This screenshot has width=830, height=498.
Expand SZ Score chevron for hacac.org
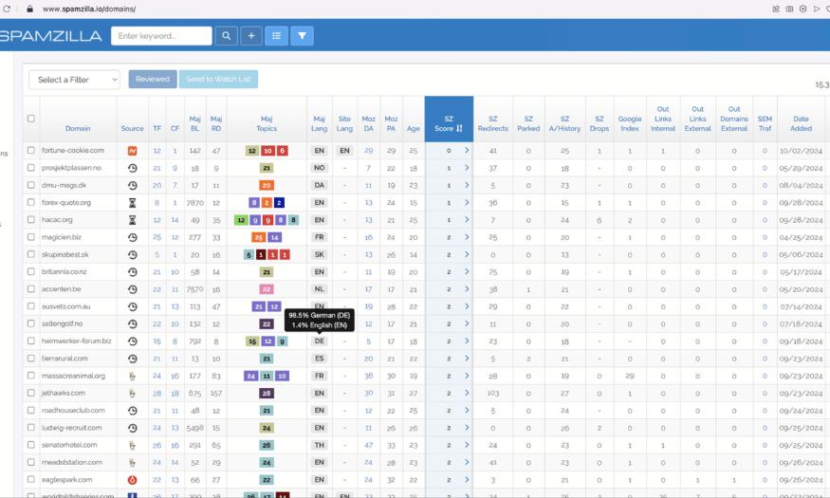coord(467,220)
